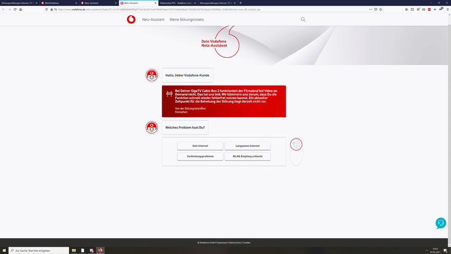The image size is (451, 254).
Task: Reload the page with the refresh icon
Action: [15, 9]
